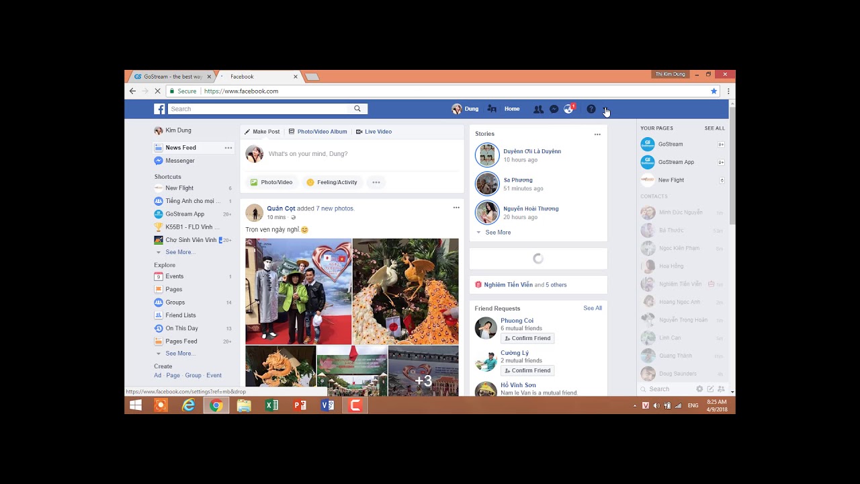Bookmark page with the star icon
The image size is (860, 484).
714,91
